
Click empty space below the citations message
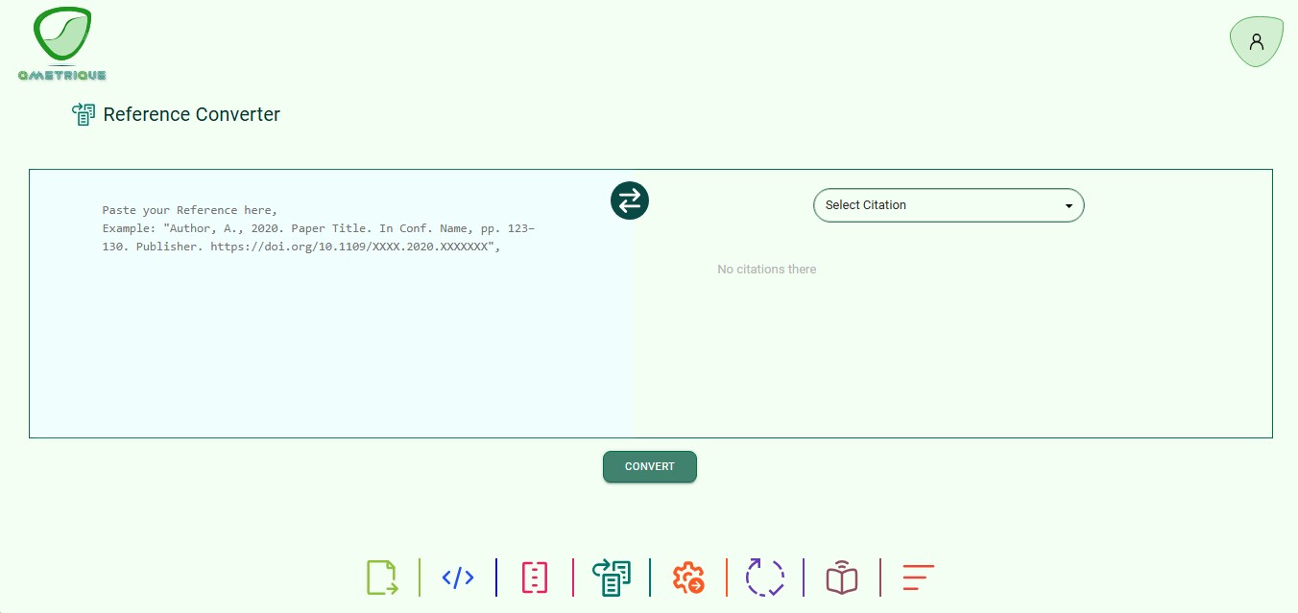(x=950, y=365)
